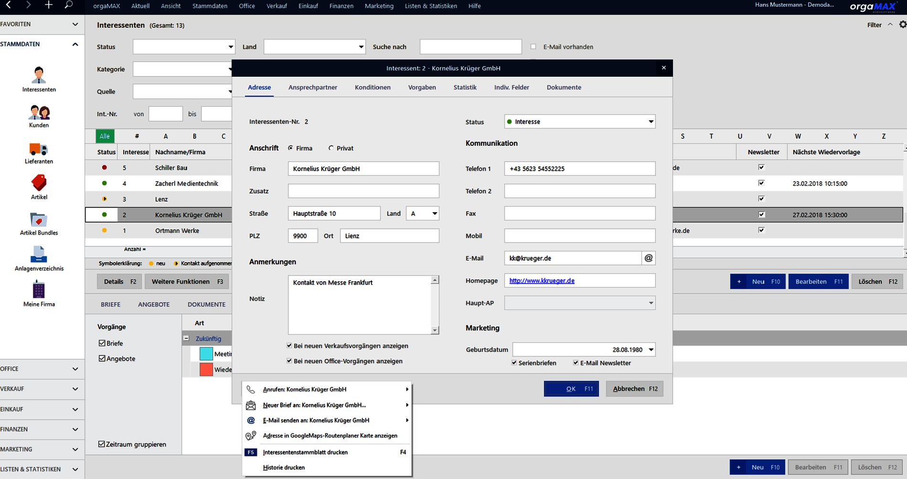Toggle Zeitraum gruppieren checkbox
Viewport: 907px width, 479px height.
click(x=101, y=444)
